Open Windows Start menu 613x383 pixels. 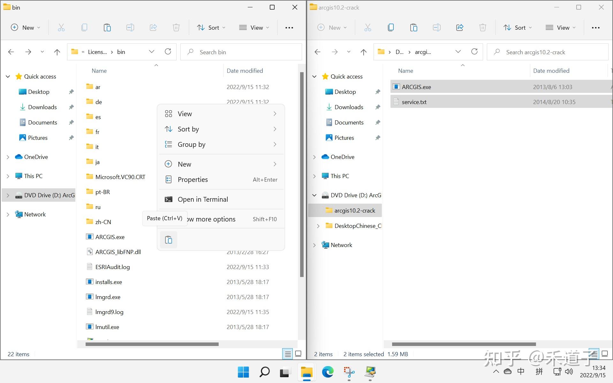243,372
